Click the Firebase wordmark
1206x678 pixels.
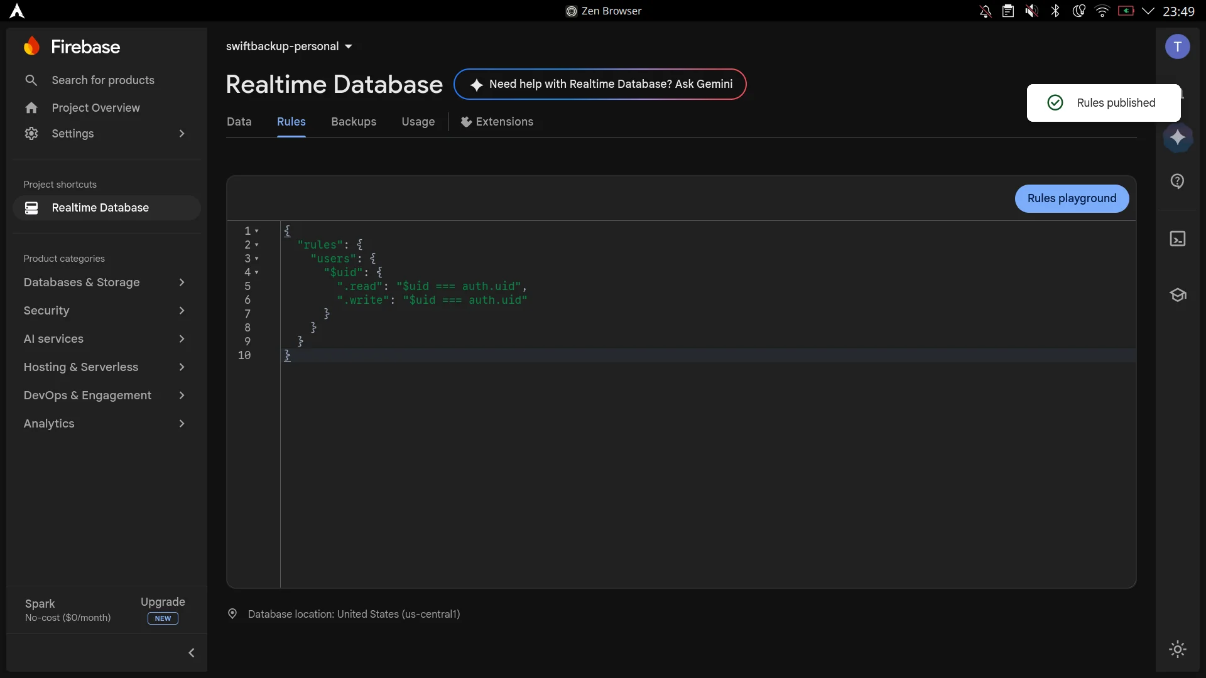(x=85, y=46)
